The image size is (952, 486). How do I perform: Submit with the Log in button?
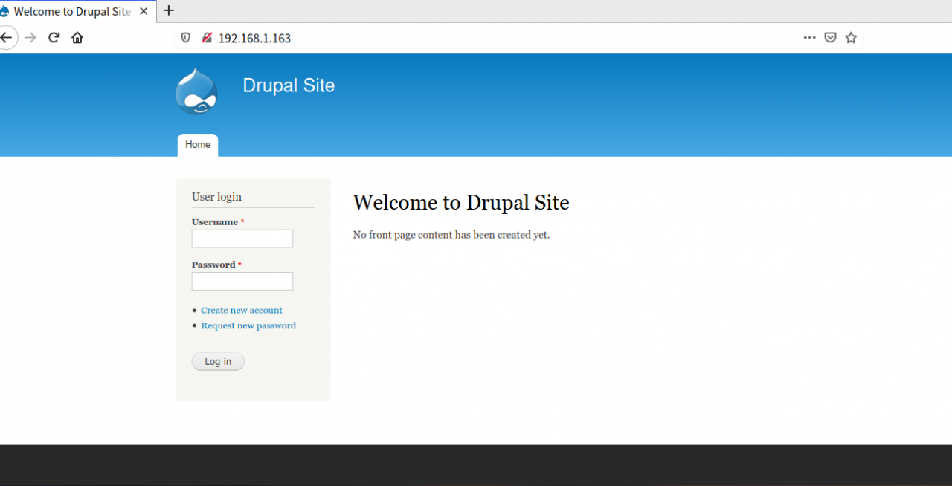(x=218, y=362)
